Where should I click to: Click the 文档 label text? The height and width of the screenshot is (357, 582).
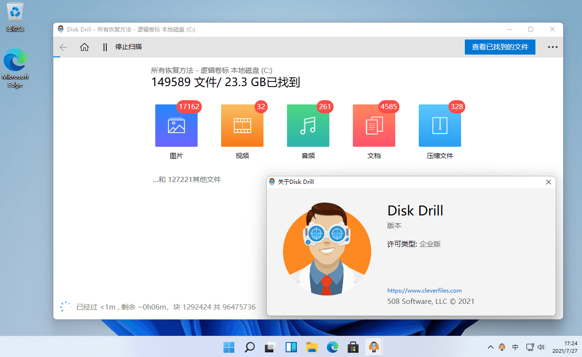point(374,156)
